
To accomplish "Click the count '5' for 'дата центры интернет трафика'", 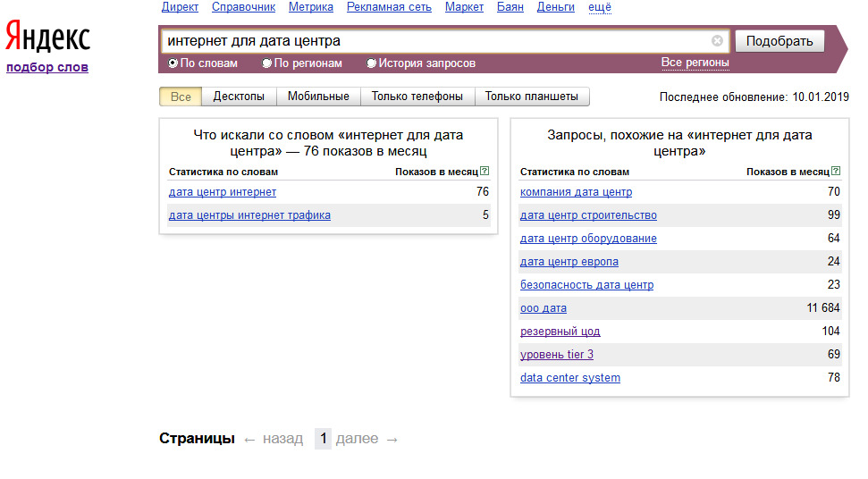I will pyautogui.click(x=485, y=214).
